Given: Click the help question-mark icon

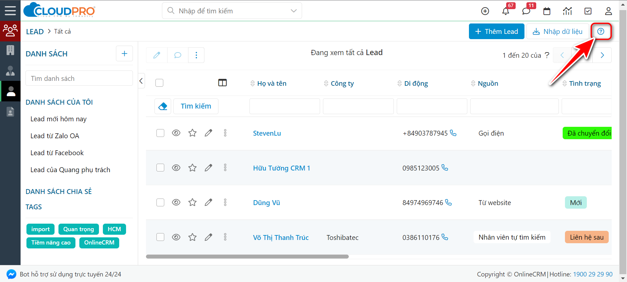Looking at the screenshot, I should (x=601, y=31).
